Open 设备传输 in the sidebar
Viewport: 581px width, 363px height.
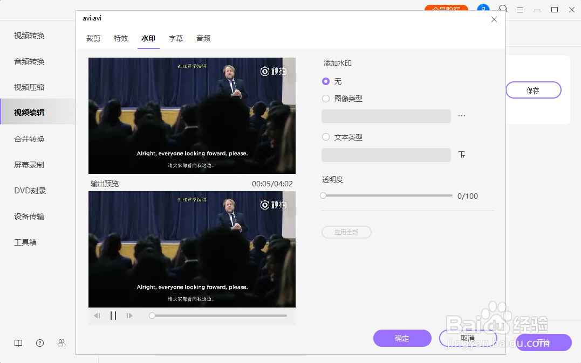coord(29,217)
